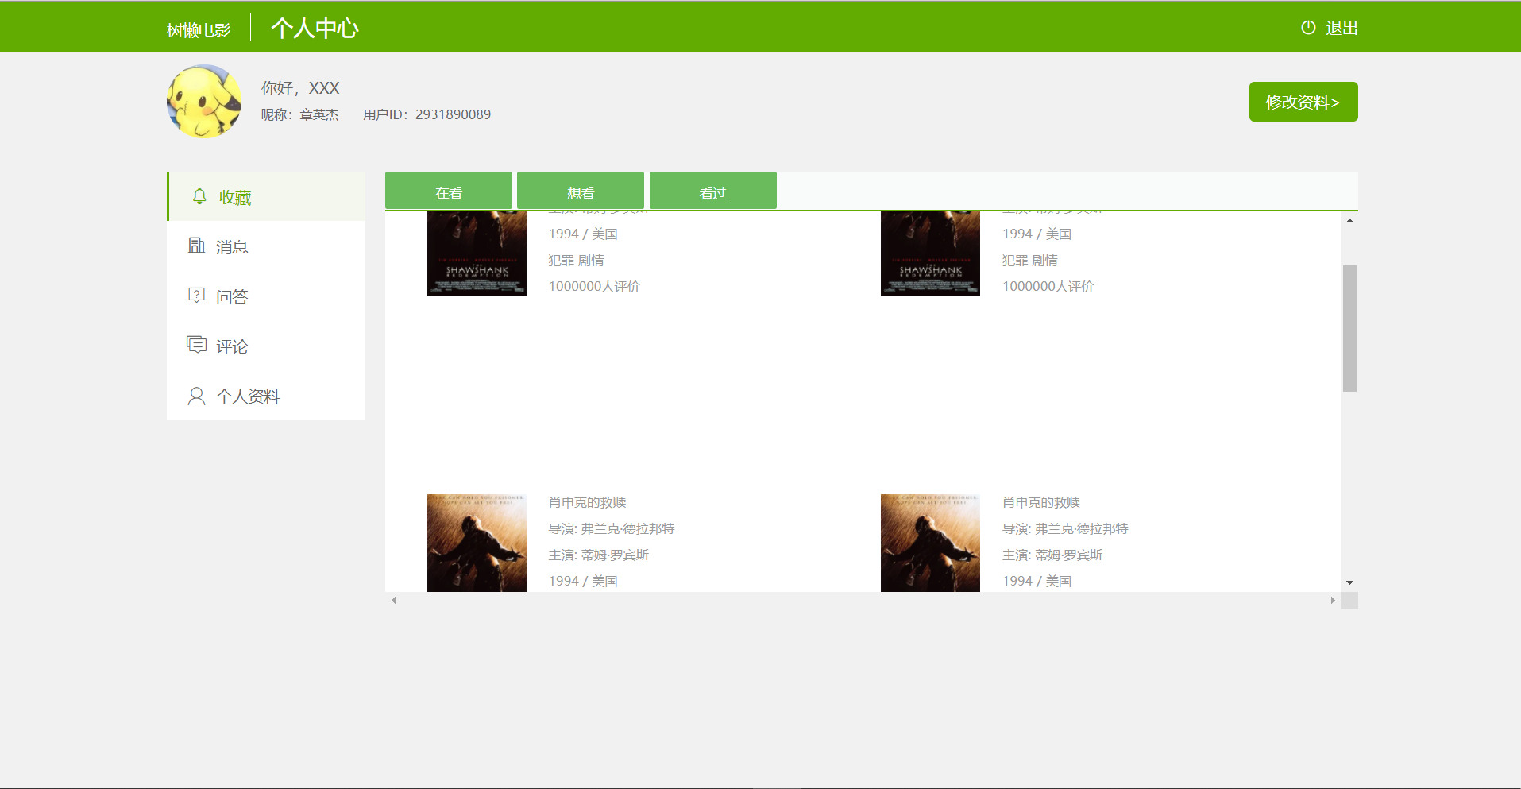Open the 树懒电影 site logo link
The height and width of the screenshot is (789, 1521).
coord(199,30)
